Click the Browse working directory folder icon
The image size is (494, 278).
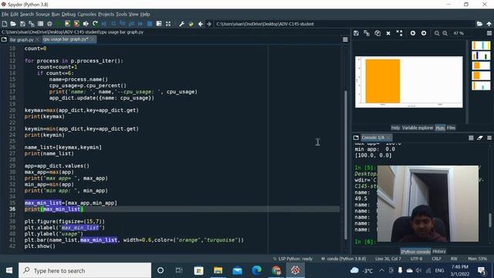pos(479,24)
